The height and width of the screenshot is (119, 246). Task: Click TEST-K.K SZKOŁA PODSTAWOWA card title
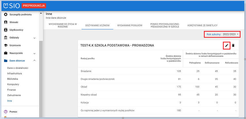[x=117, y=45]
